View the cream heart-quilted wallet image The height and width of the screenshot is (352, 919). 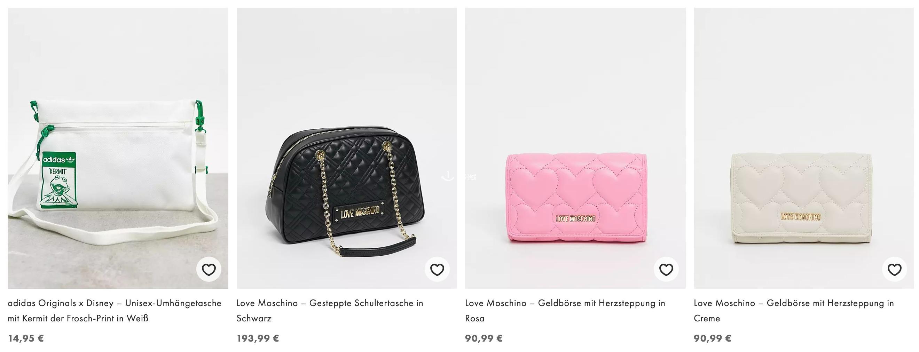[x=804, y=148]
